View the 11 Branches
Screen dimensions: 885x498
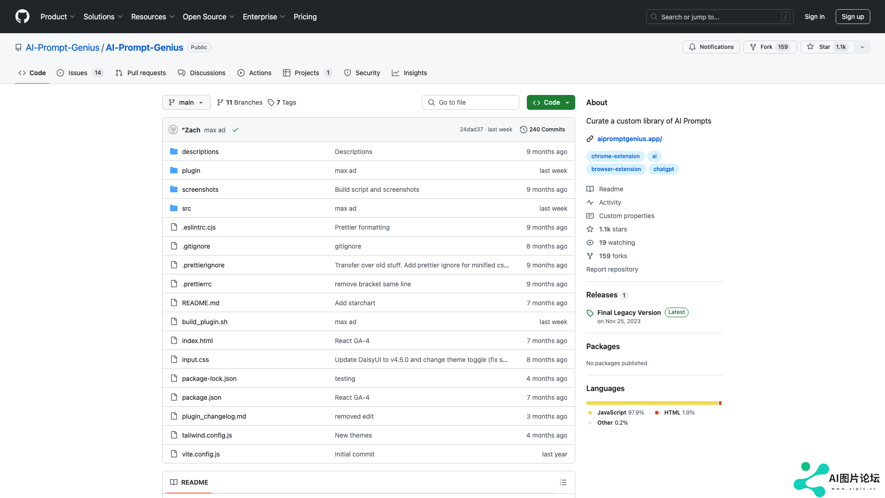[240, 102]
